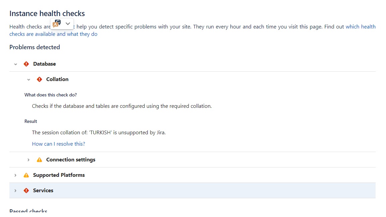Expand the Services section chevron

tap(15, 191)
